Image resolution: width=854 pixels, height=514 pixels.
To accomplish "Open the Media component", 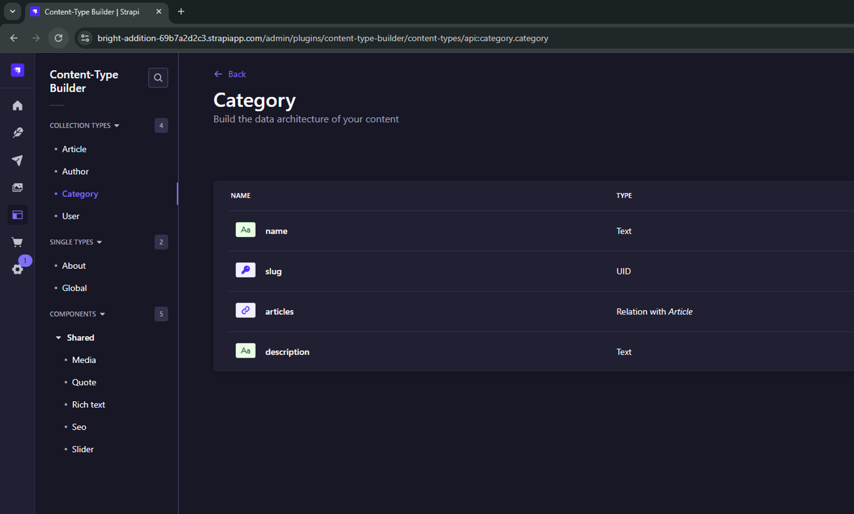I will pyautogui.click(x=84, y=360).
